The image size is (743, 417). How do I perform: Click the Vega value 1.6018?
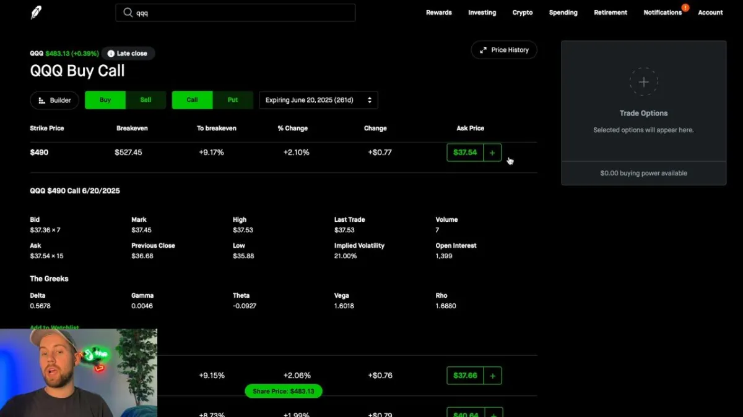coord(344,306)
